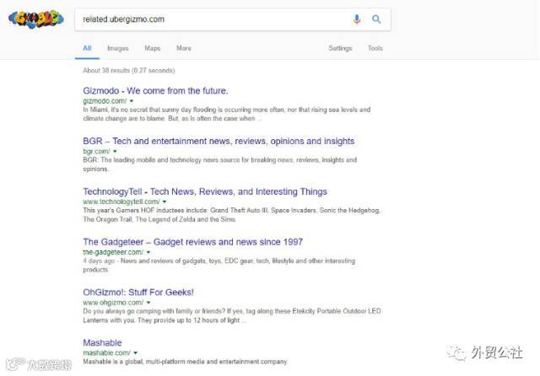Image resolution: width=540 pixels, height=376 pixels.
Task: Open the Tools menu
Action: (375, 48)
